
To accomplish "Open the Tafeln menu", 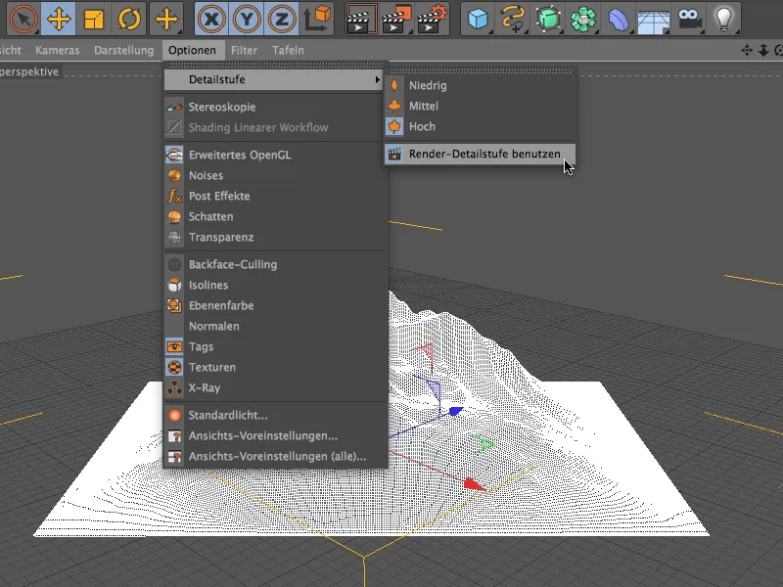I will pos(288,50).
